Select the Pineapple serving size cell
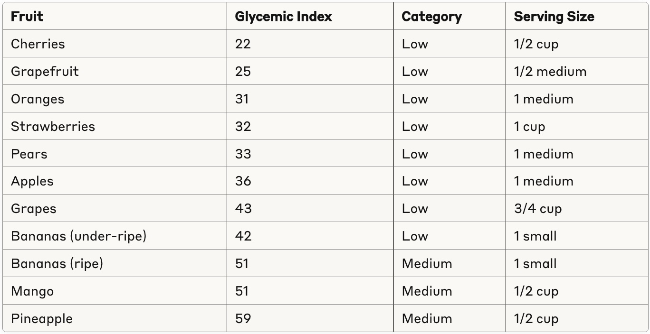The width and height of the screenshot is (650, 334). click(x=535, y=319)
